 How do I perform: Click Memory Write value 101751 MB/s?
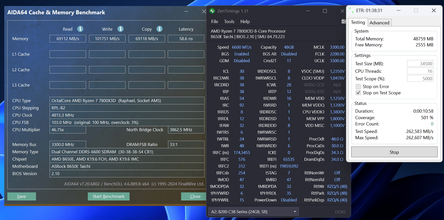[x=107, y=39]
